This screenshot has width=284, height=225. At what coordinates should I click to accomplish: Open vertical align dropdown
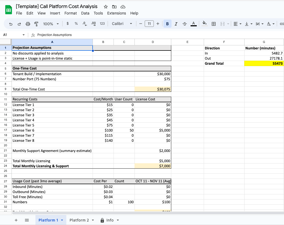click(x=249, y=24)
